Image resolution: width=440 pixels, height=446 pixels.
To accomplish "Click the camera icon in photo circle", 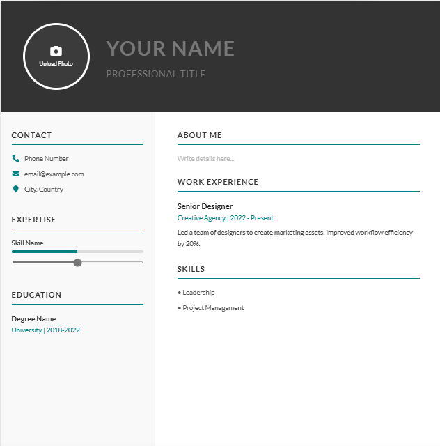I will [56, 51].
